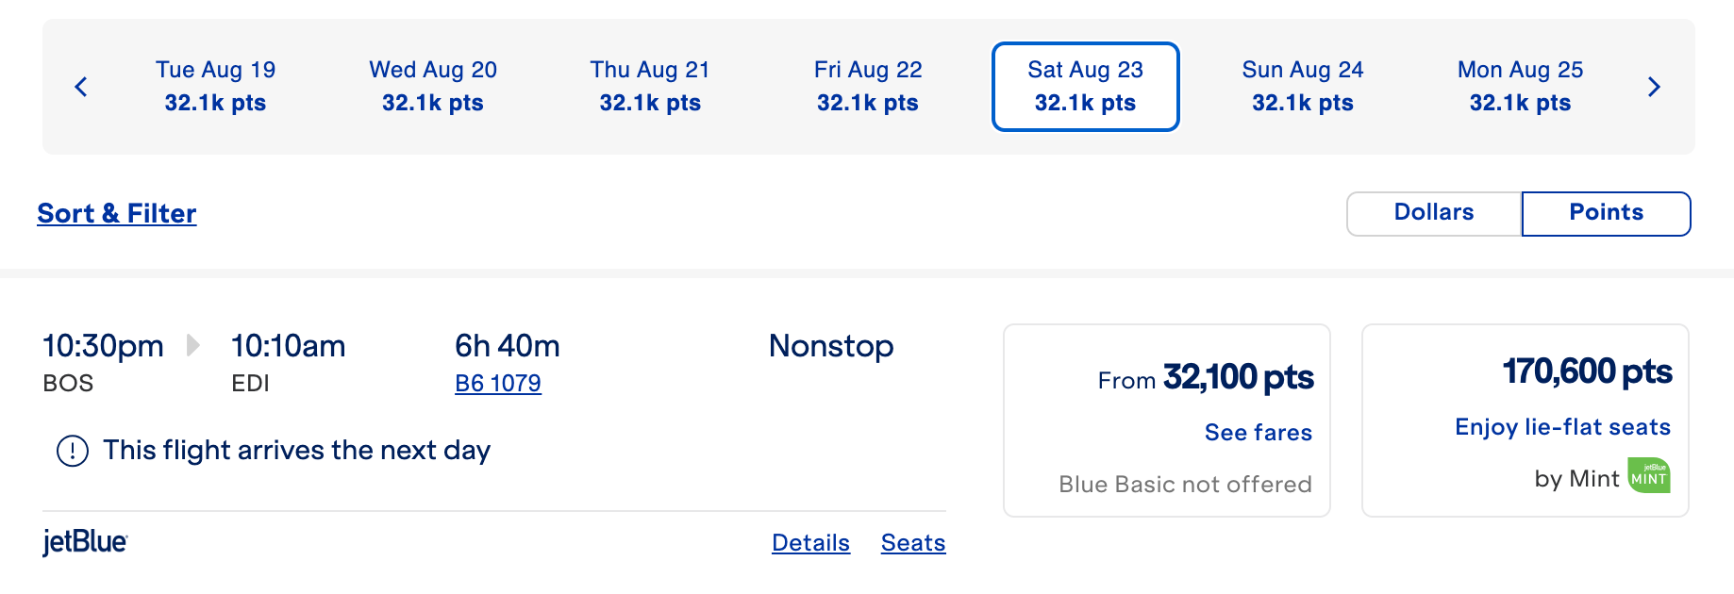
Task: Choose the Sun Aug 24 date
Action: pos(1303,86)
